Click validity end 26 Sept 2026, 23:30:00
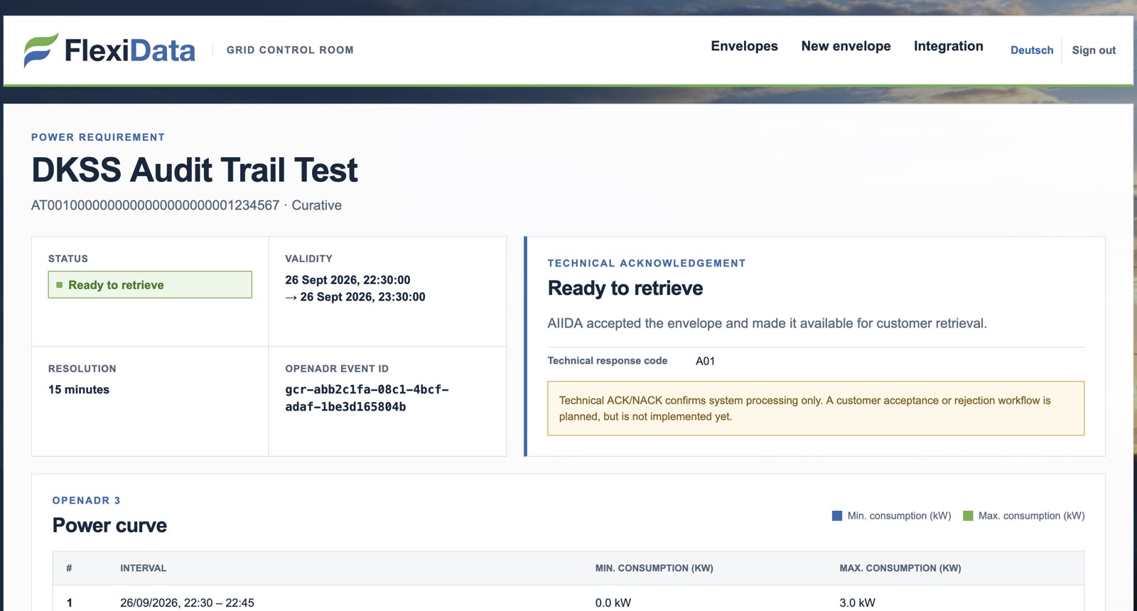Image resolution: width=1137 pixels, height=611 pixels. pyautogui.click(x=362, y=297)
